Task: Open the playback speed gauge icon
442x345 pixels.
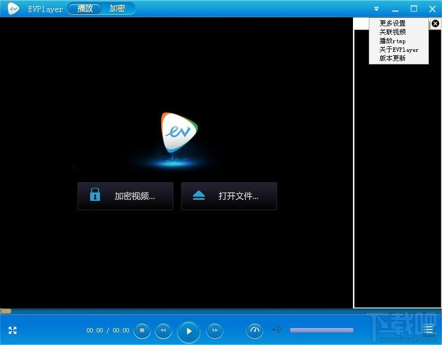Action: [x=255, y=330]
